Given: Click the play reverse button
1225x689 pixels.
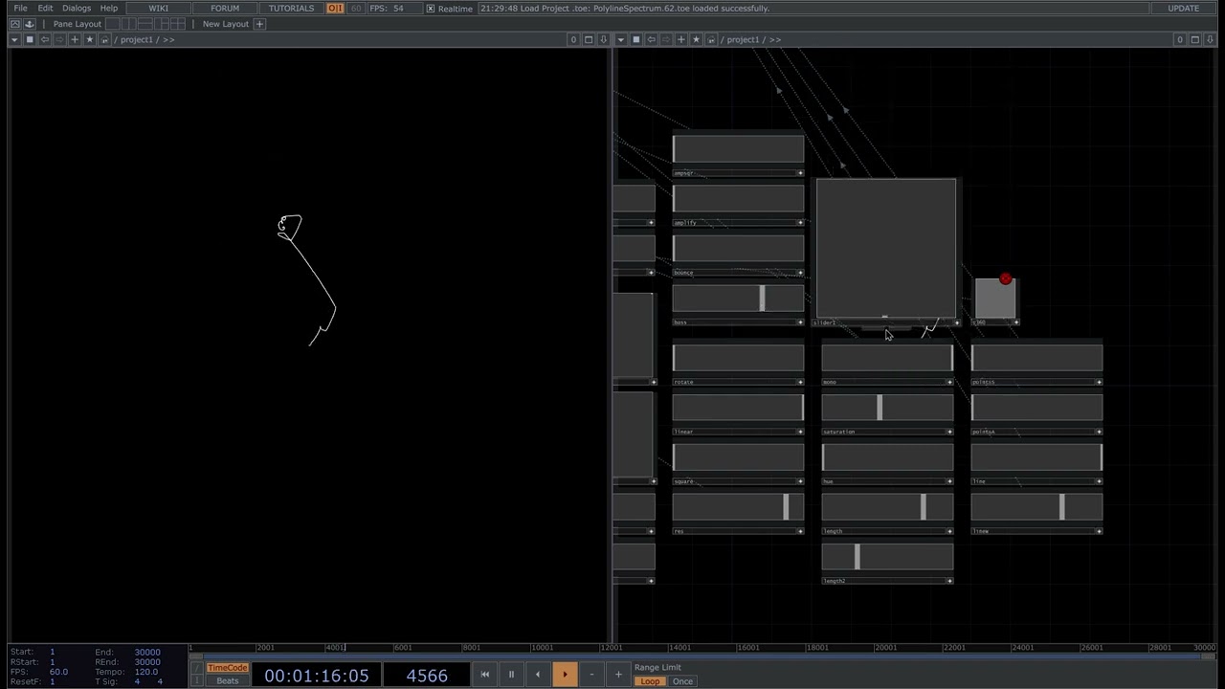Looking at the screenshot, I should 538,675.
